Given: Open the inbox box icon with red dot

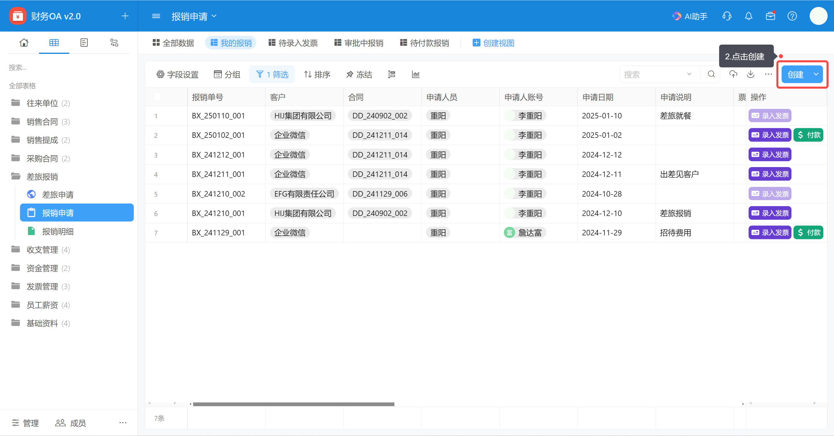Looking at the screenshot, I should pos(771,16).
